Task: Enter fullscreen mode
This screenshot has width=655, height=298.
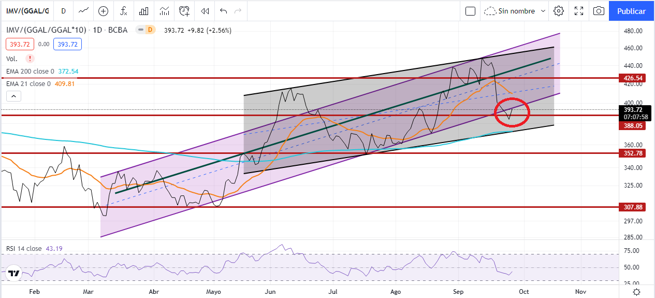Action: coord(579,11)
